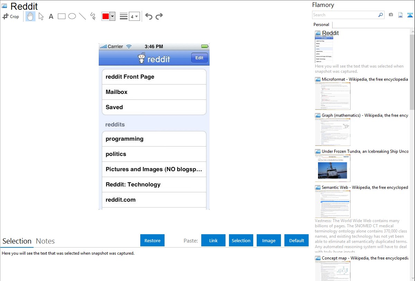Viewport: 415px width, 281px height.
Task: Click the reddit alien logo
Action: point(142,58)
